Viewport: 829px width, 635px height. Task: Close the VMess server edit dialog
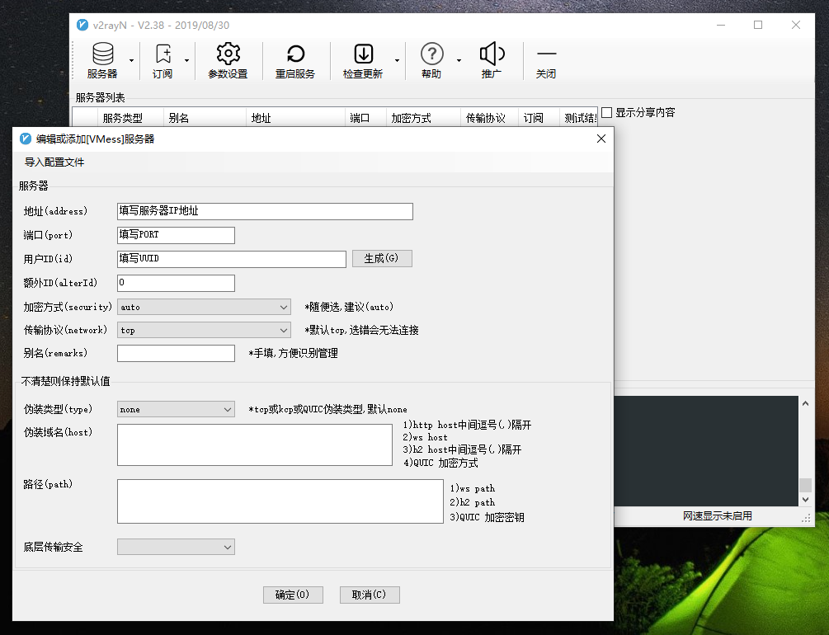(x=601, y=139)
